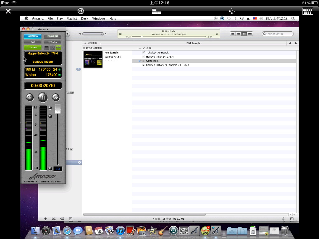
Task: Open iChat from the Dock
Action: [78, 231]
